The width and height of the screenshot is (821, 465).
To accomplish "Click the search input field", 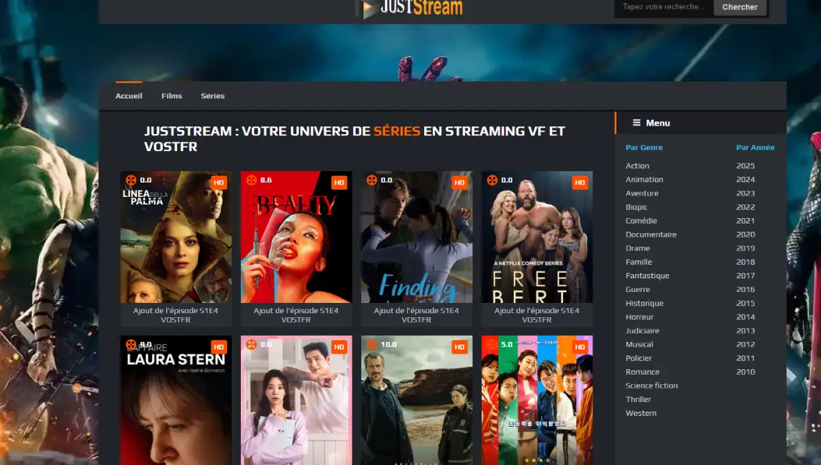I will [x=662, y=7].
